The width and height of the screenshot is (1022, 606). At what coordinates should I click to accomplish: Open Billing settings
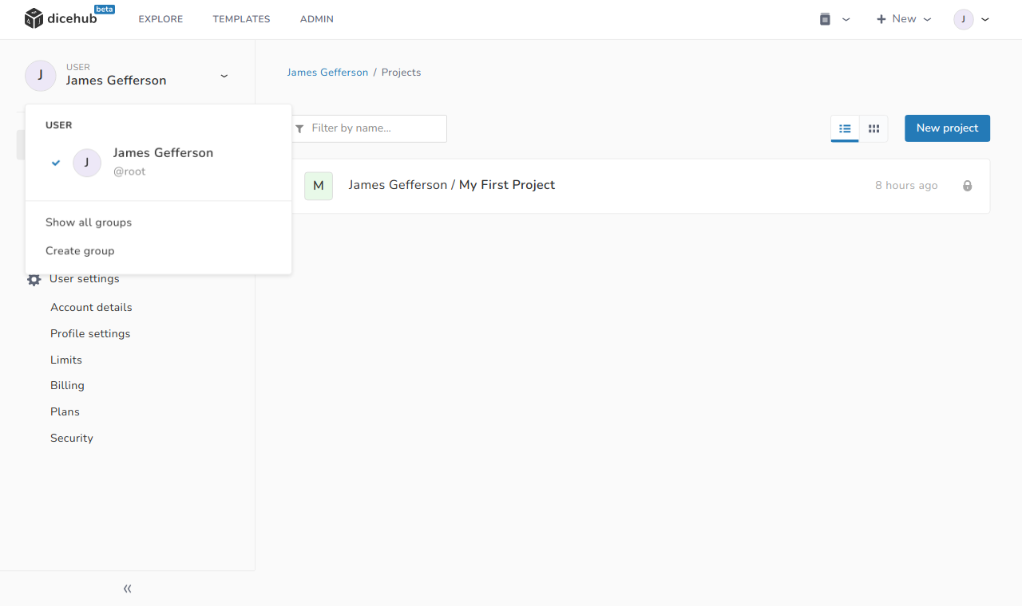pos(67,385)
